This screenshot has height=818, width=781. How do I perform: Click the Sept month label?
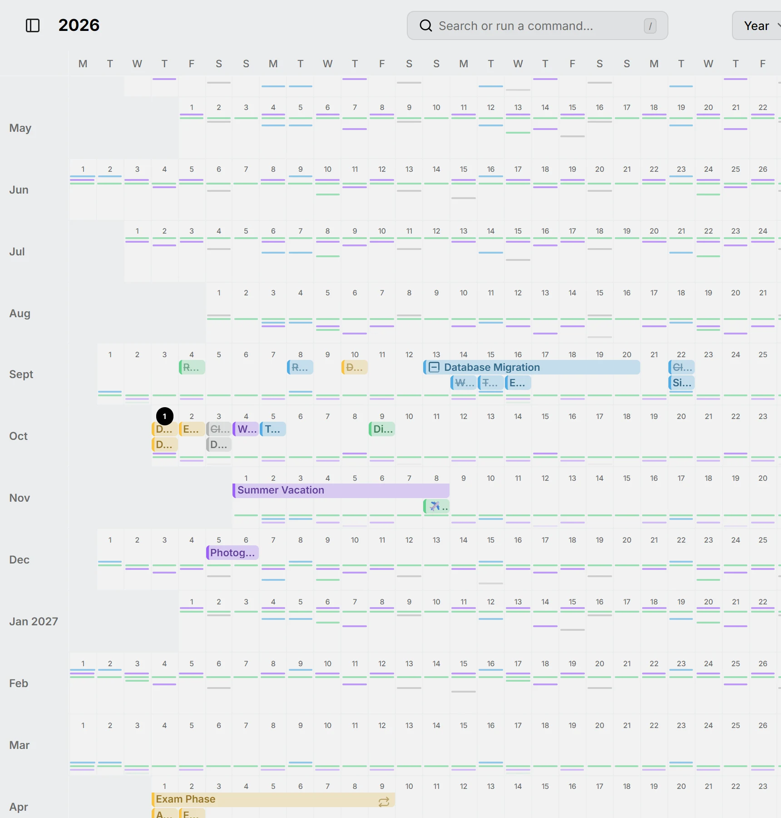click(21, 374)
